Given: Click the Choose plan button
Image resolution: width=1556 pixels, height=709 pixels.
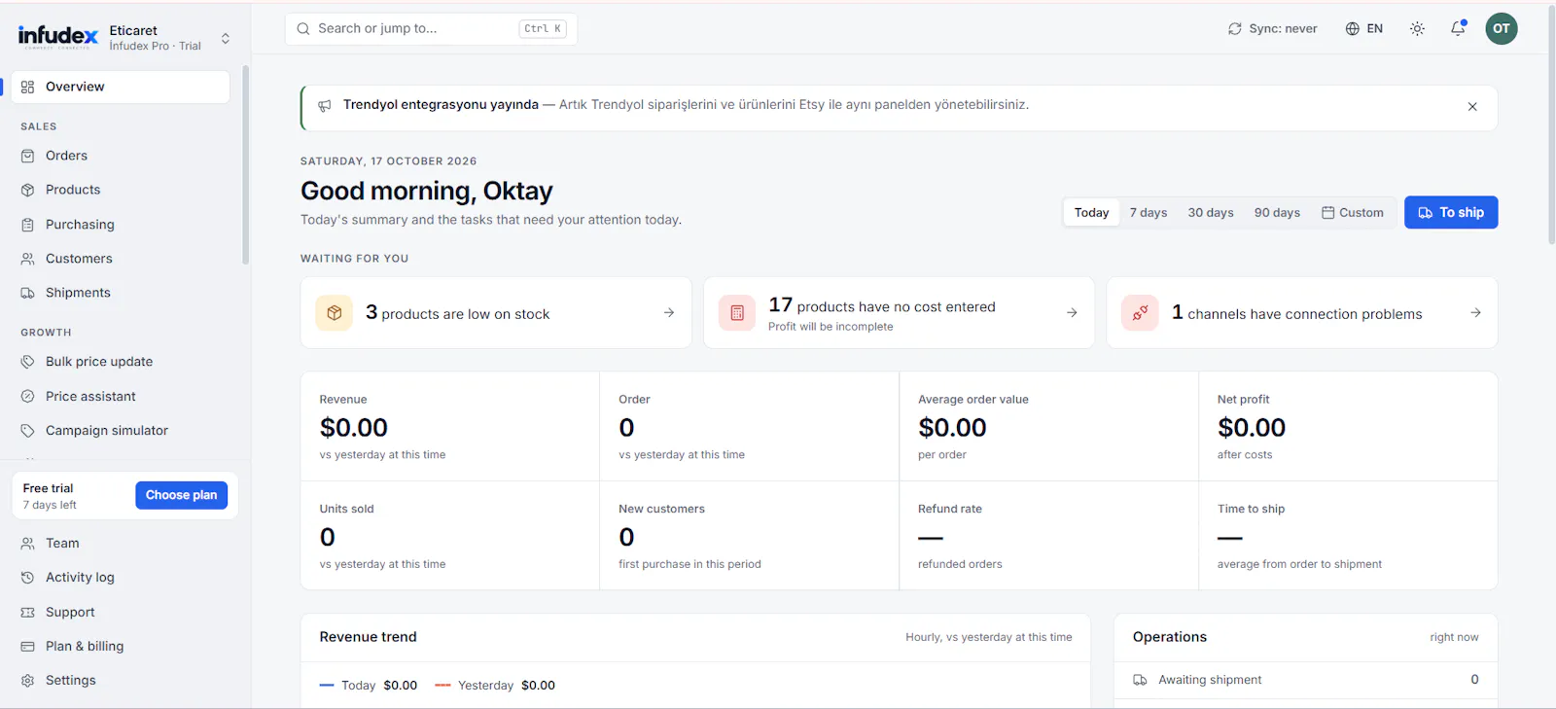Looking at the screenshot, I should point(181,495).
